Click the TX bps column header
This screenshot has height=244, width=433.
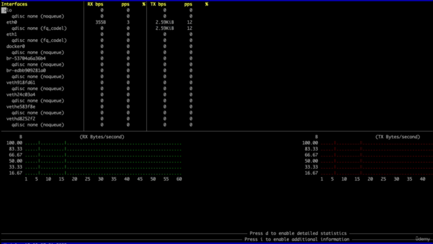[x=158, y=4]
